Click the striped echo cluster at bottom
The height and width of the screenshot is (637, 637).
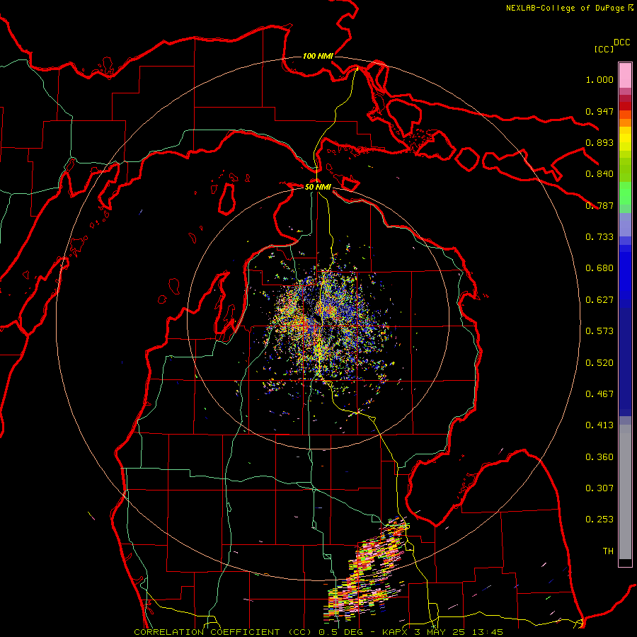[x=366, y=570]
